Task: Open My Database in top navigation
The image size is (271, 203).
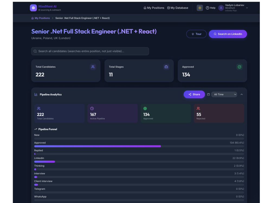Action: point(178,8)
